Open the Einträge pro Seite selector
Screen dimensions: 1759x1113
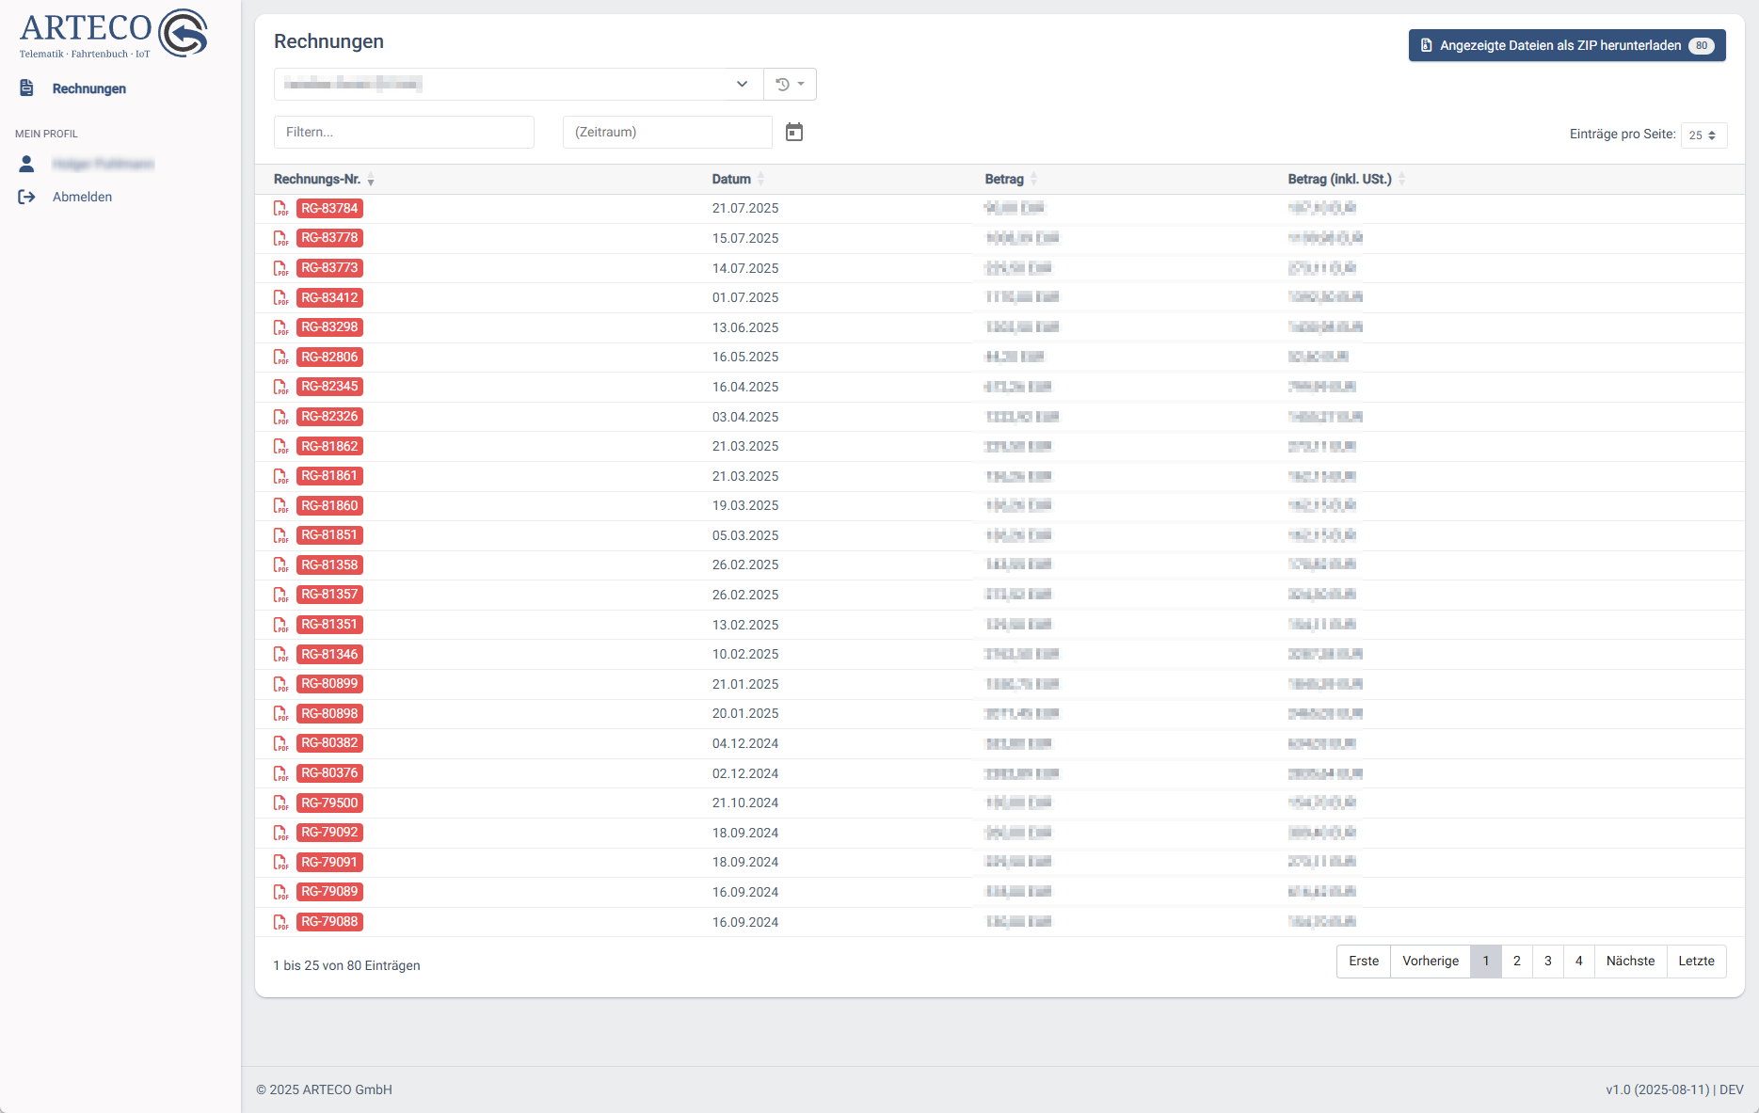tap(1703, 135)
